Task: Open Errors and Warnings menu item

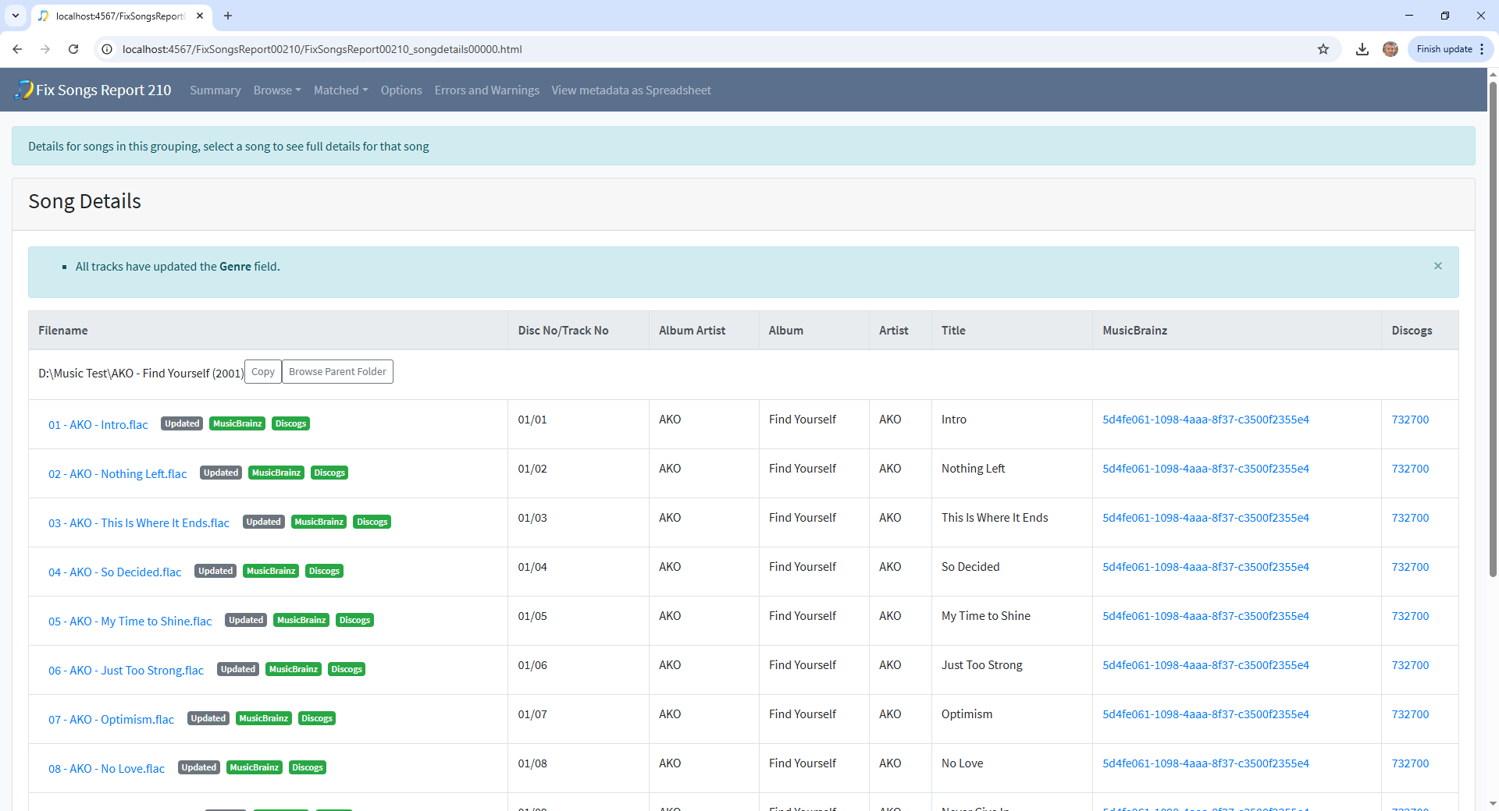Action: (486, 90)
